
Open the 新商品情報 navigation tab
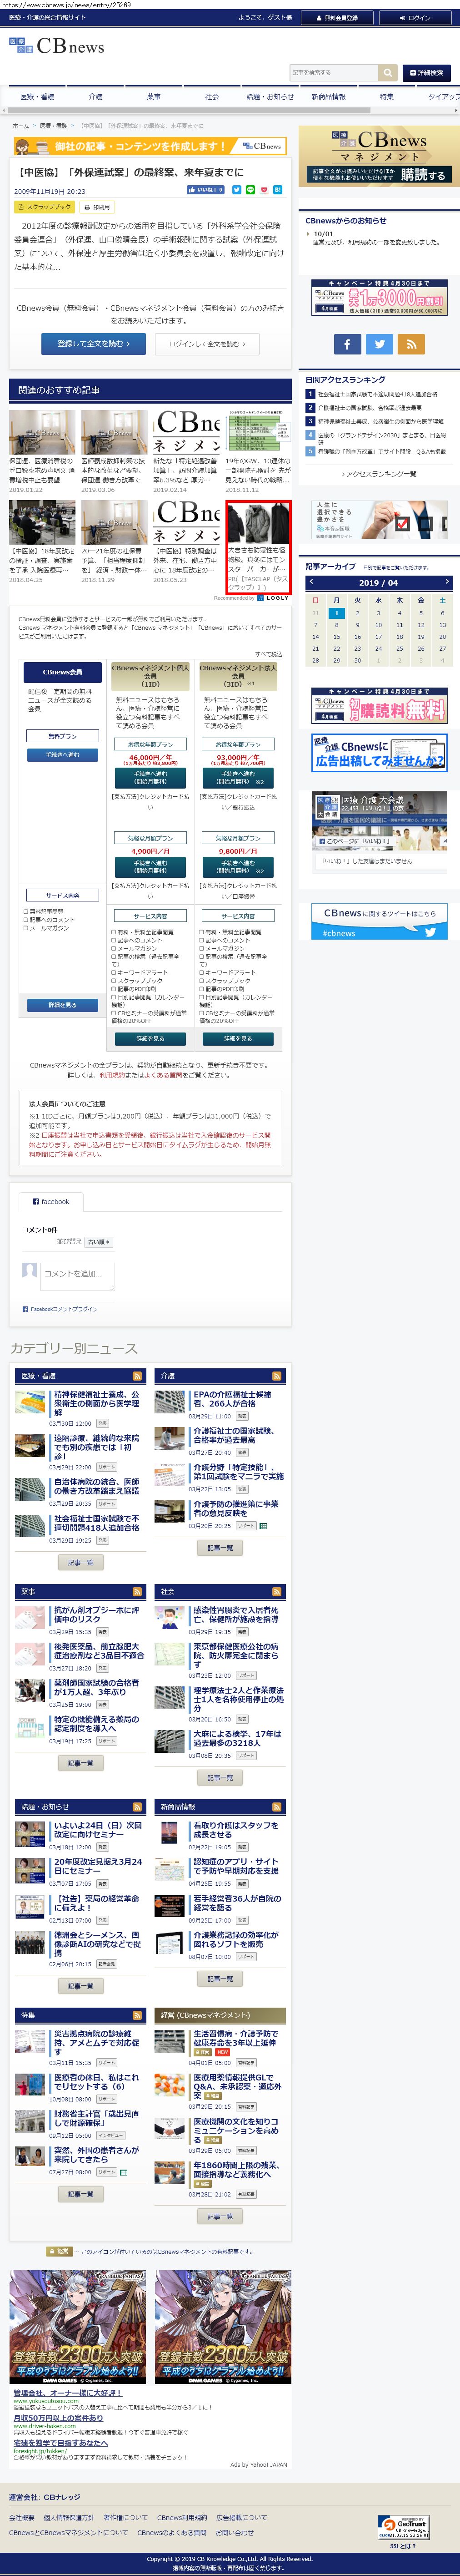[328, 97]
